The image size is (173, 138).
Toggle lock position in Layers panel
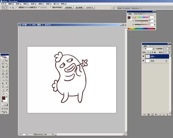153,52
